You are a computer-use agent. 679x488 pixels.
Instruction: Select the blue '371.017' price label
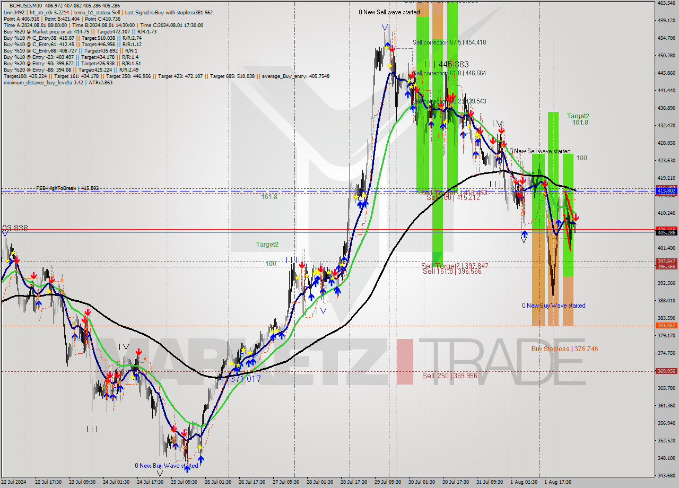click(245, 379)
